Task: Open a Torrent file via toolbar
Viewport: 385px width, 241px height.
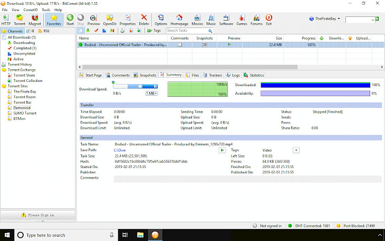Action: (x=20, y=20)
